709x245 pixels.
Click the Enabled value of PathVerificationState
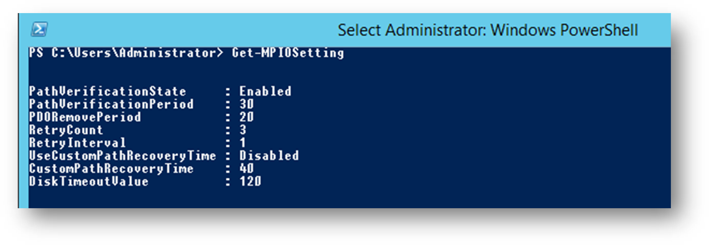265,92
